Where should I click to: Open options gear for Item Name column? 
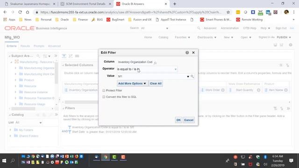pos(286,90)
